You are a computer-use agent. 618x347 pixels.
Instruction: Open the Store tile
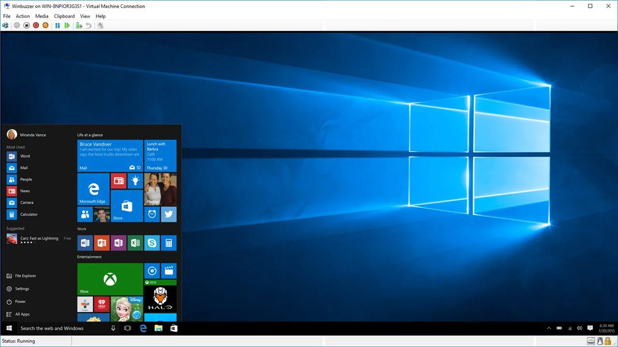tap(127, 206)
